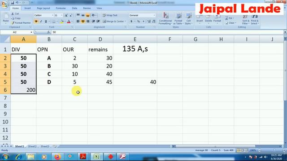Decrease decimal places
The image size is (287, 161).
tap(154, 21)
